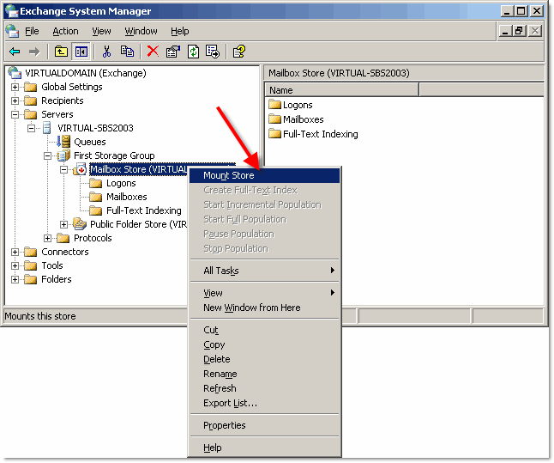
Task: Choose Delete from the context menu
Action: click(x=264, y=359)
